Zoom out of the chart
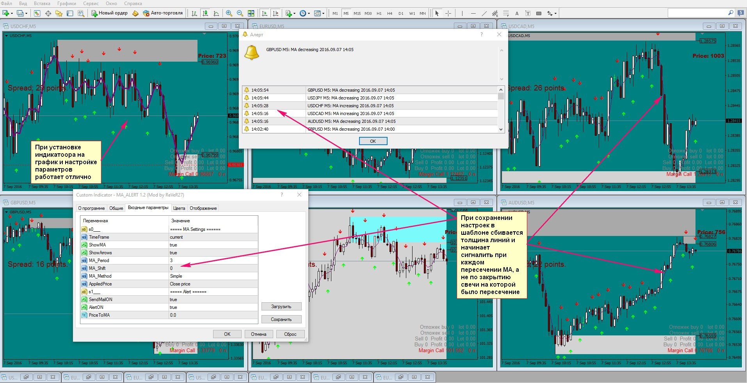Viewport: 747px width, 383px height. click(x=240, y=13)
